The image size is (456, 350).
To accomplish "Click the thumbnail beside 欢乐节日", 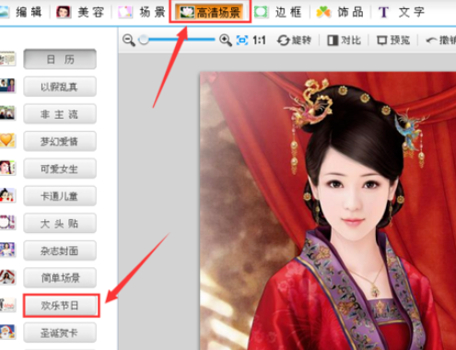I will click(7, 304).
